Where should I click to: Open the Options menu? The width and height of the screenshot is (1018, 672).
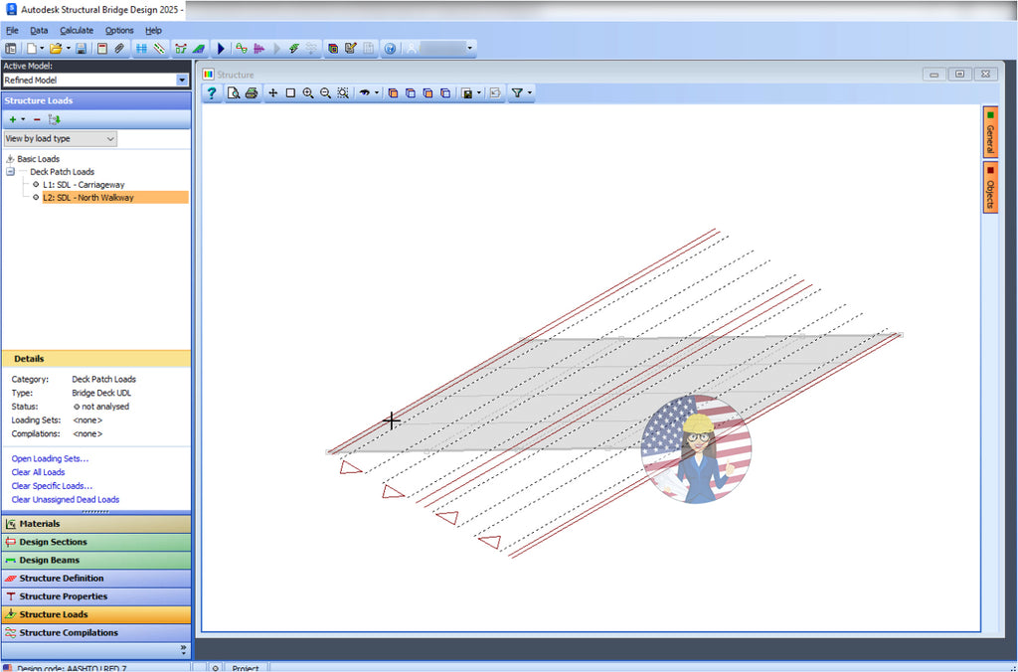pos(118,30)
